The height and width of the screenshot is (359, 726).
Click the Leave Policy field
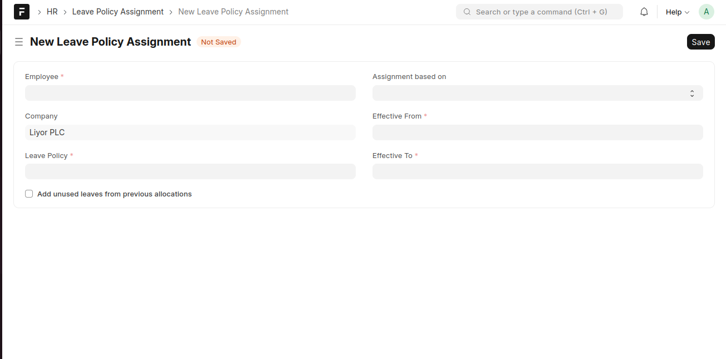point(190,171)
